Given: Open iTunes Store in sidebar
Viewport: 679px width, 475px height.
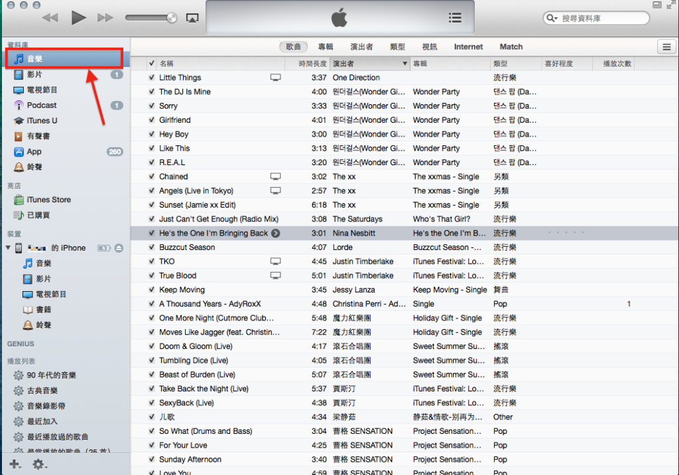Looking at the screenshot, I should point(64,200).
